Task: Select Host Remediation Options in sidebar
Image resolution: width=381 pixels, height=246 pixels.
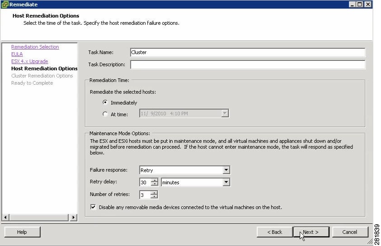Action: coord(44,68)
